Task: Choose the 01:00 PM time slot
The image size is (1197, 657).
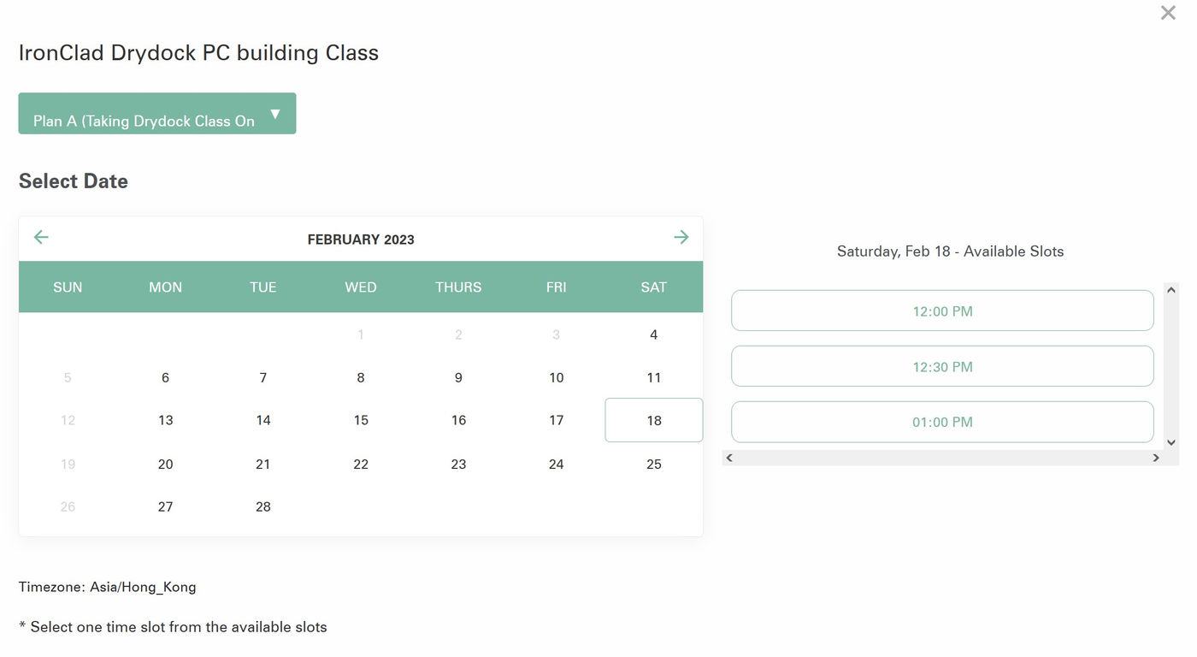Action: pyautogui.click(x=942, y=422)
